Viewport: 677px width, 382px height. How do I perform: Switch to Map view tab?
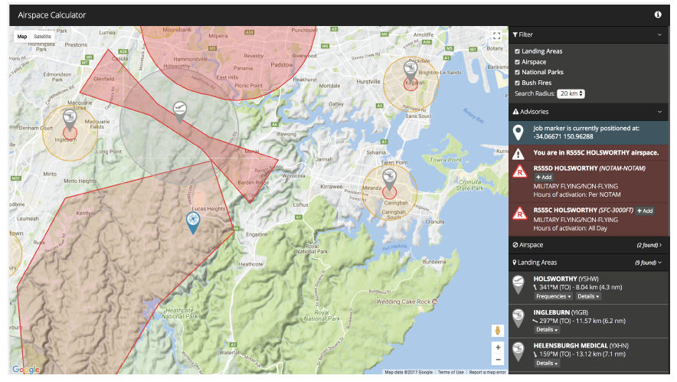(x=22, y=37)
